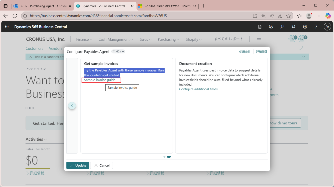The width and height of the screenshot is (334, 187).
Task: Open the Copilot sidebar icon
Action: click(x=328, y=16)
